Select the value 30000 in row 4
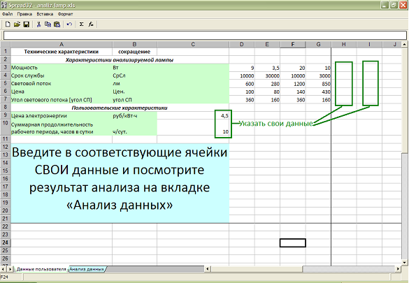This screenshot has height=283, width=409. pyautogui.click(x=267, y=76)
